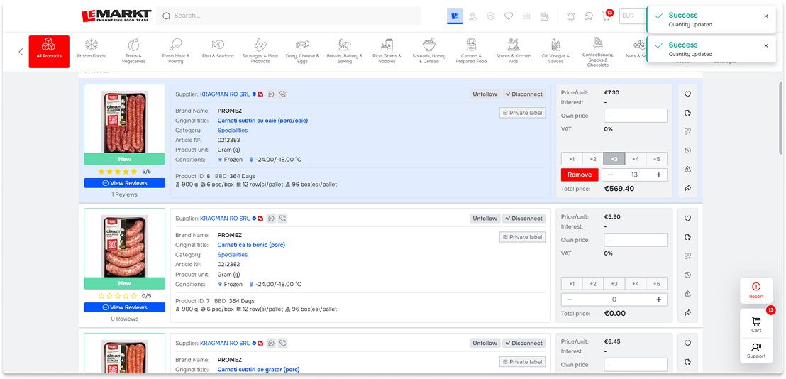Image resolution: width=786 pixels, height=379 pixels.
Task: Open chat icon beside first KRAGMAN RO SRL supplier
Action: point(271,94)
